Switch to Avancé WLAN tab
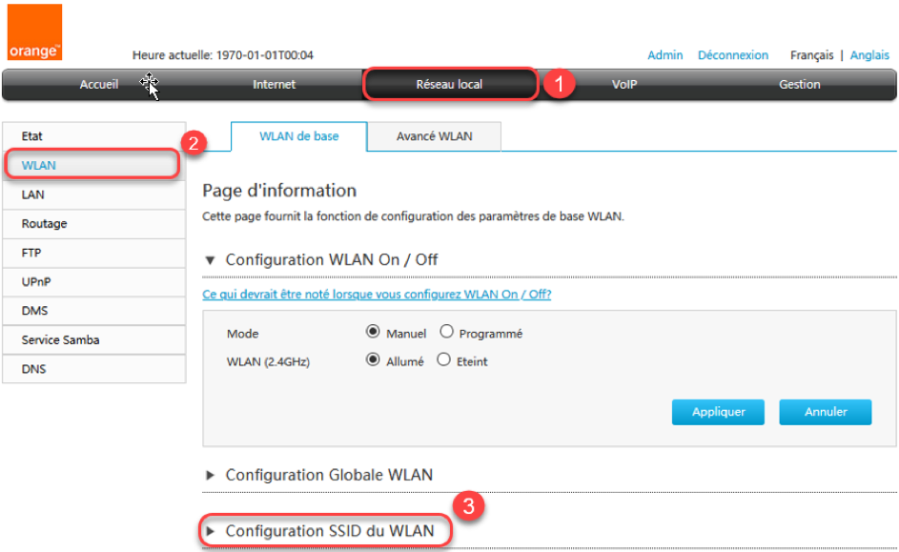The width and height of the screenshot is (899, 552). pyautogui.click(x=434, y=136)
